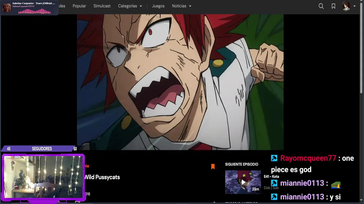364x204 pixels.
Task: Expand the Categorías dropdown
Action: 130,6
